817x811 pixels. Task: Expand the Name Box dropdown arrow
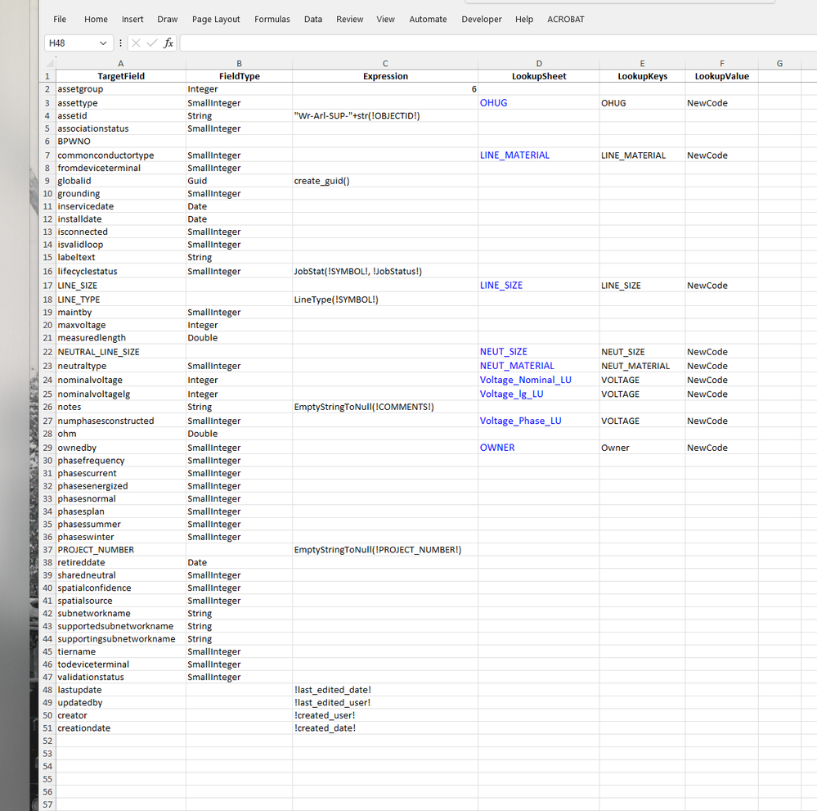tap(103, 43)
